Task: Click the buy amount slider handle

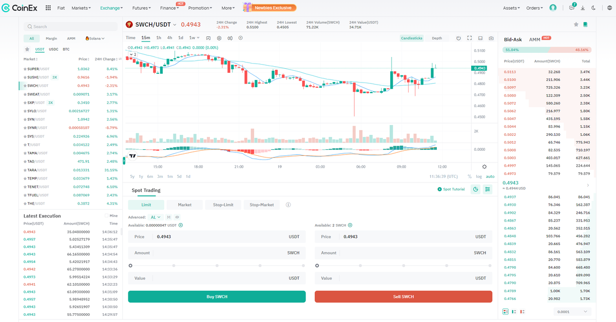Action: (x=130, y=266)
